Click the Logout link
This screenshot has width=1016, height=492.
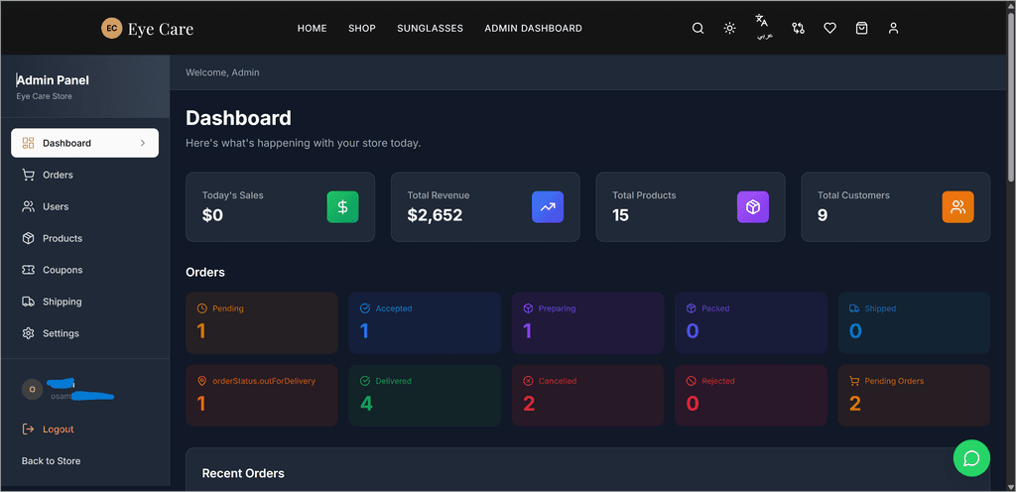(x=59, y=430)
